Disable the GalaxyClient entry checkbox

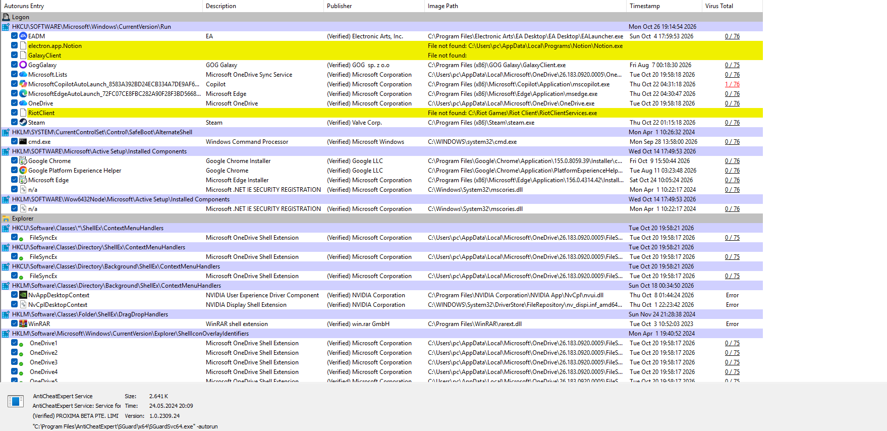click(14, 56)
